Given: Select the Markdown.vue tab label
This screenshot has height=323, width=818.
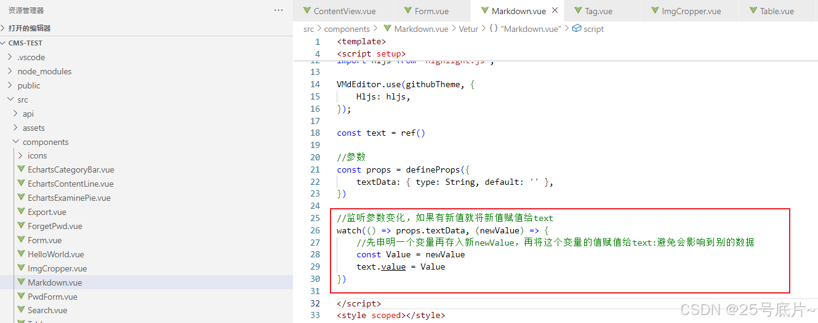Looking at the screenshot, I should [519, 11].
